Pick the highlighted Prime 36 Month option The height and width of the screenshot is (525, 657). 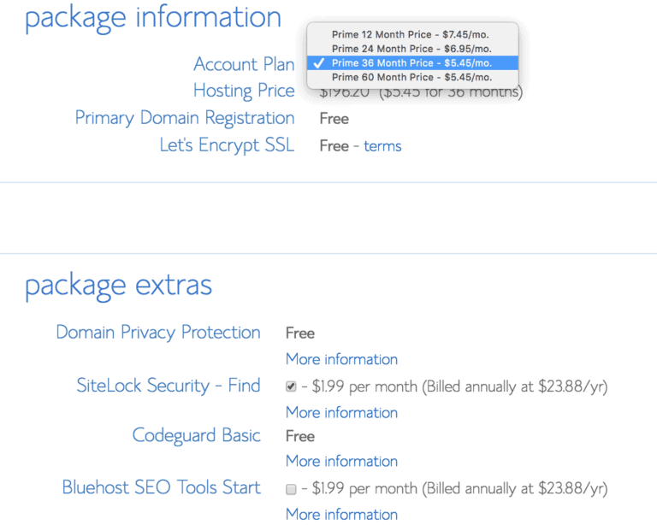(x=412, y=62)
